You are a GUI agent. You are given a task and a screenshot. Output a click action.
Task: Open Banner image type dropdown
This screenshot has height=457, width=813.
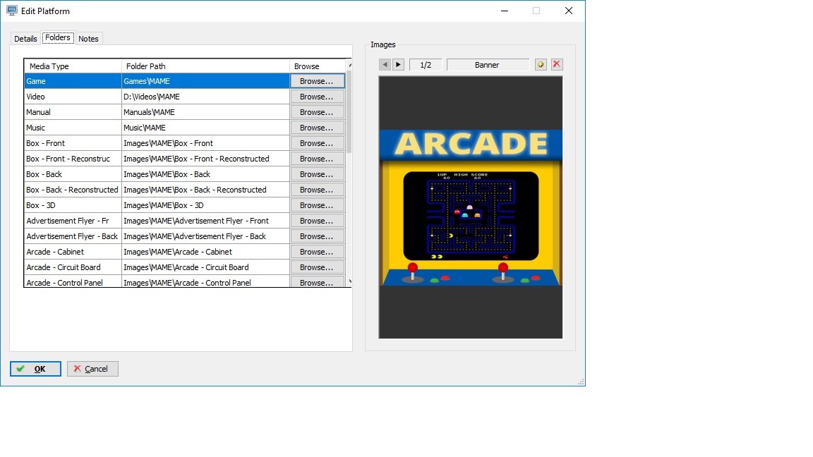pyautogui.click(x=488, y=65)
